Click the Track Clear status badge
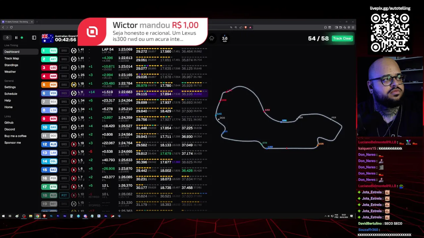The width and height of the screenshot is (424, 238). (x=342, y=38)
